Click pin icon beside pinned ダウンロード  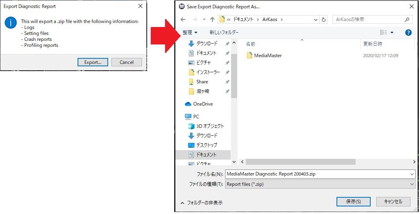pos(227,44)
